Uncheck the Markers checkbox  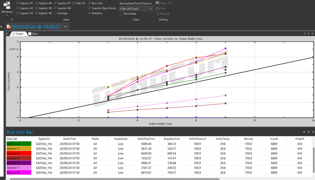click(x=90, y=13)
